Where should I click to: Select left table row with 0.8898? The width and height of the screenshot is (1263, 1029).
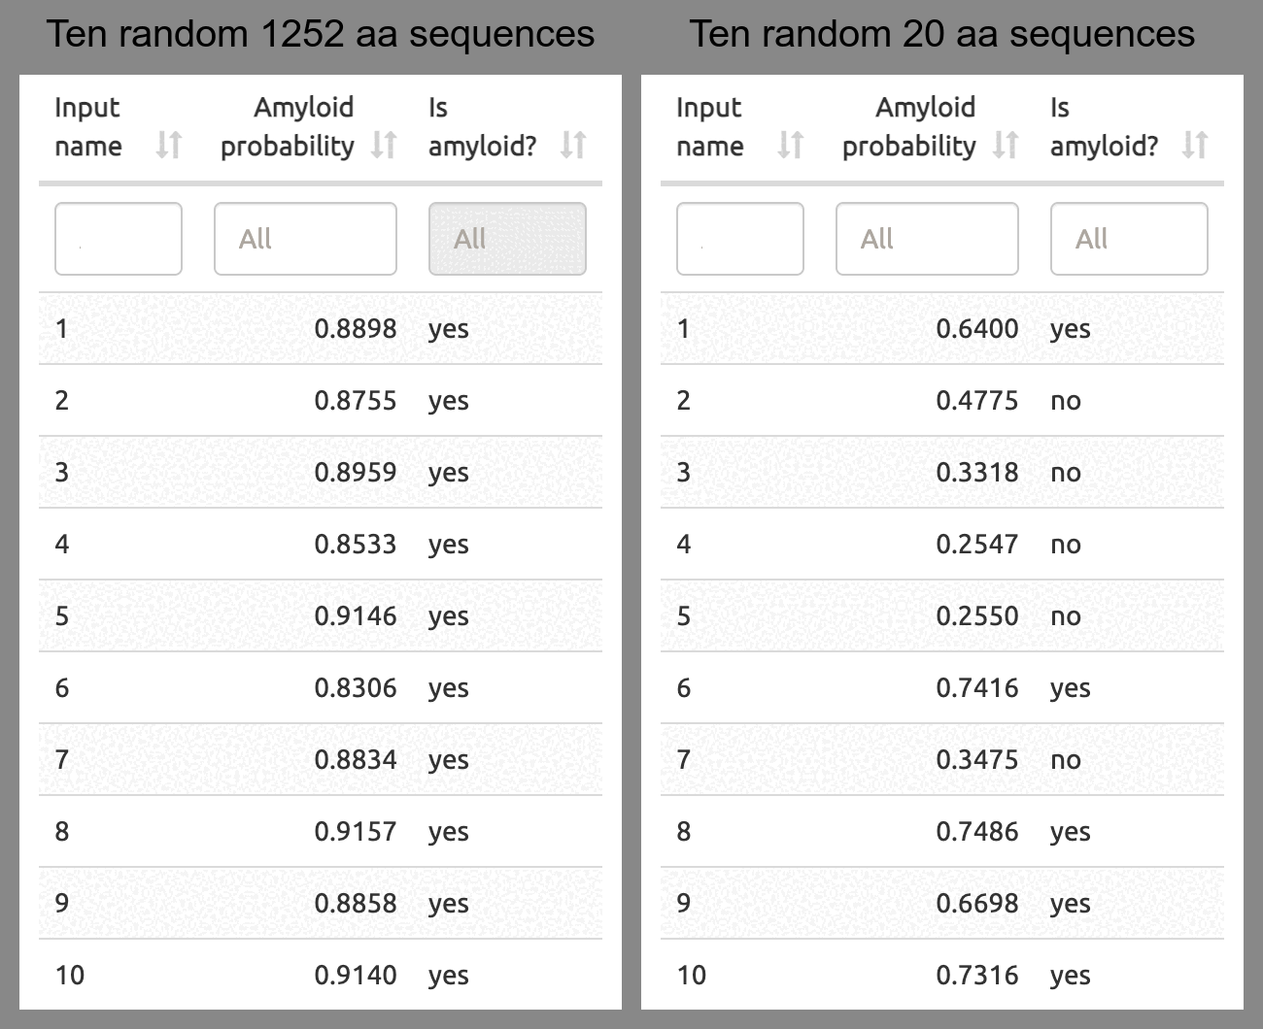click(x=321, y=329)
